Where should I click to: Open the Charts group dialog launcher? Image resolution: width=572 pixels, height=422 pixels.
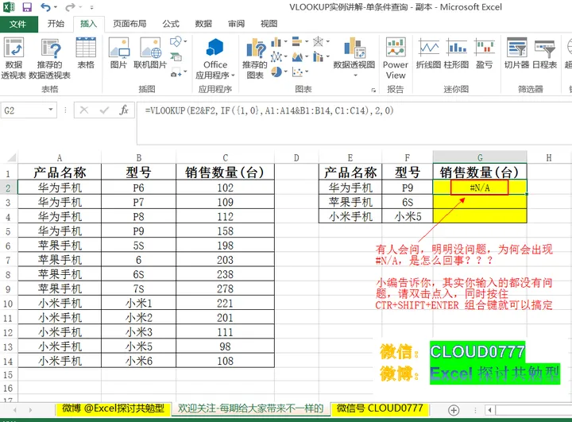coord(373,90)
